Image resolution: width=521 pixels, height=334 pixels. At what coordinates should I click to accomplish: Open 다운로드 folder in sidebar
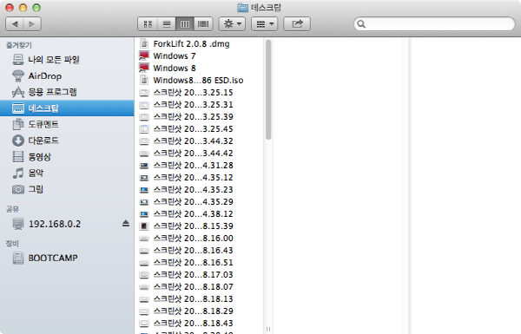click(67, 141)
